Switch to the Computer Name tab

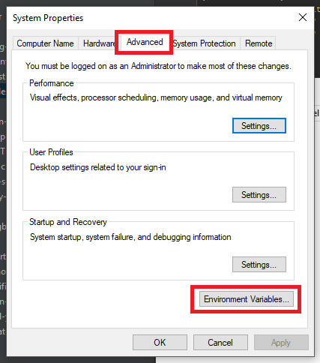[x=46, y=43]
